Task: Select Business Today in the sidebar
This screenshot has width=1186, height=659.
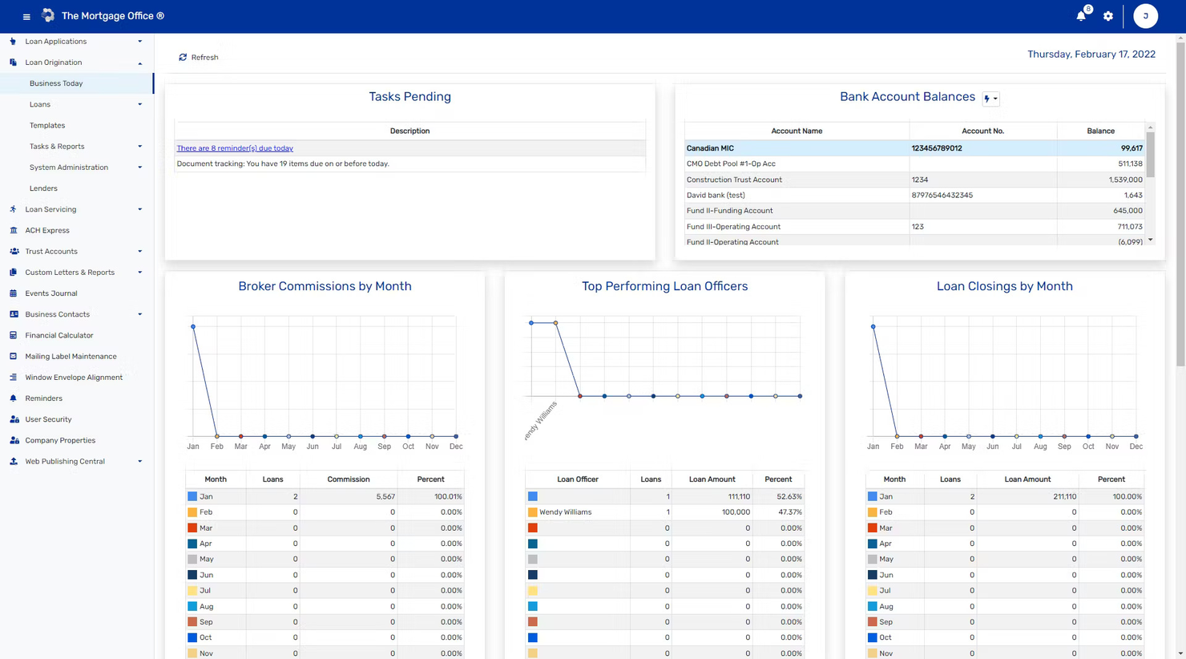Action: (56, 83)
